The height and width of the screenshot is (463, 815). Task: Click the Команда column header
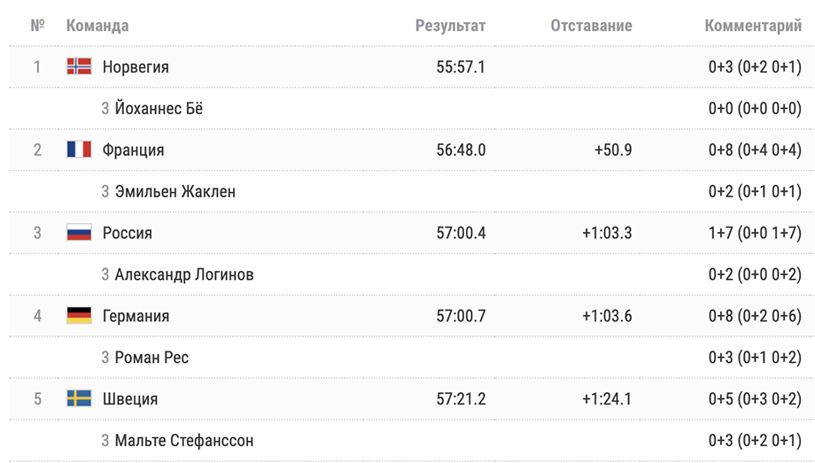pyautogui.click(x=97, y=26)
